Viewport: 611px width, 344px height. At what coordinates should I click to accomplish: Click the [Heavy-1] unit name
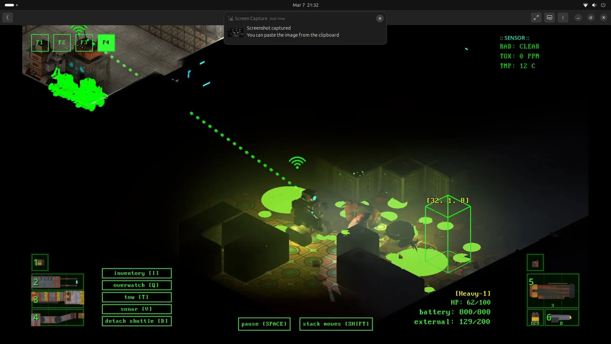click(473, 294)
